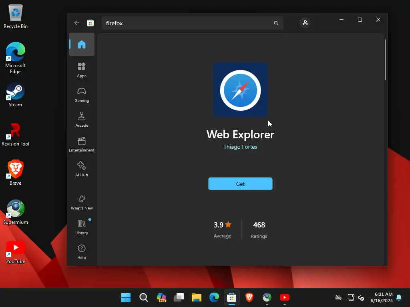Screen dimensions: 410x307
Task: Minimize the Microsoft Store window
Action: pos(342,20)
